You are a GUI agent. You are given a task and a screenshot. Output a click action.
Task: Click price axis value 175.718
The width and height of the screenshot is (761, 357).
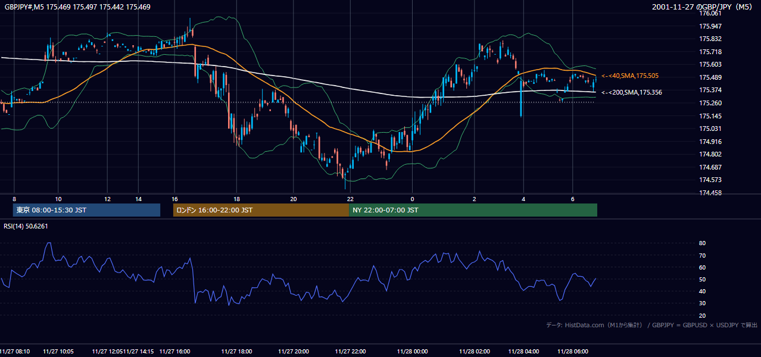pos(710,52)
